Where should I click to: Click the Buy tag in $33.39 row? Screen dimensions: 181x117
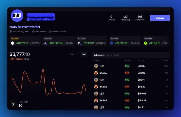127,66
